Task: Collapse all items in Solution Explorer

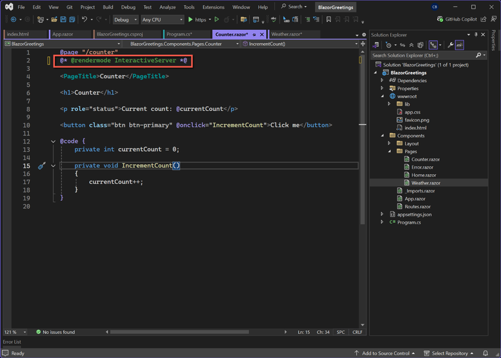Action: 412,45
